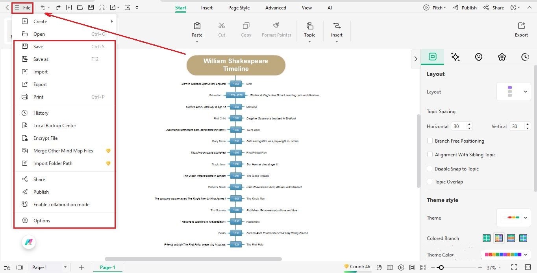This screenshot has width=537, height=273.
Task: Add a new page with plus icon
Action: [x=81, y=268]
